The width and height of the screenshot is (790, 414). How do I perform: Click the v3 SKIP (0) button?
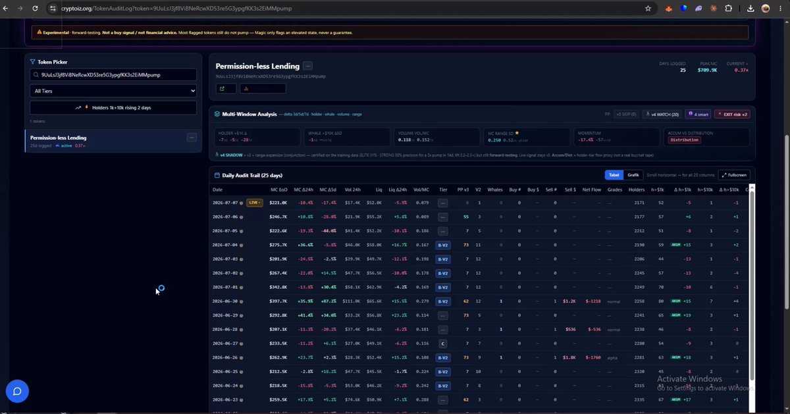[626, 114]
